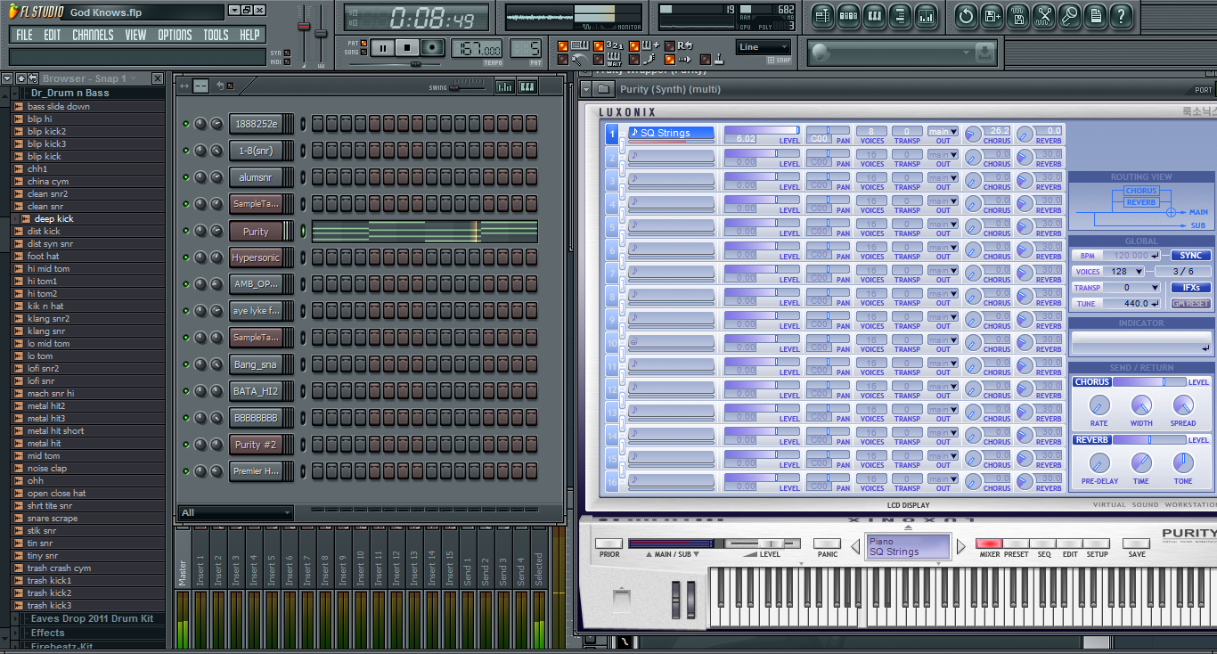Open the Purity plugin options arrow
The width and height of the screenshot is (1217, 654).
coord(585,89)
